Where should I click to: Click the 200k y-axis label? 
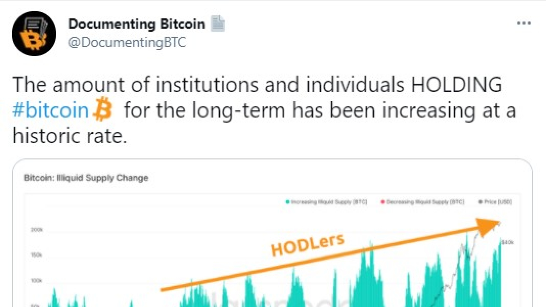[x=37, y=230]
